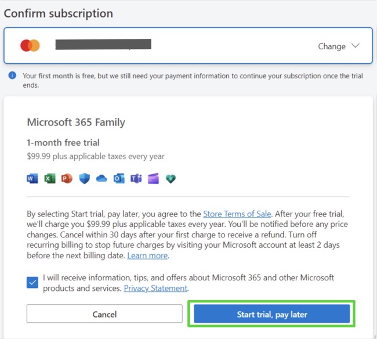Click Start trial, pay later button
The width and height of the screenshot is (377, 339).
click(271, 313)
